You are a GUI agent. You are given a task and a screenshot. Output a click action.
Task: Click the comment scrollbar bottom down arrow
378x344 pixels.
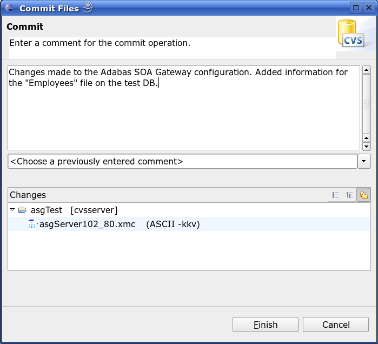367,147
